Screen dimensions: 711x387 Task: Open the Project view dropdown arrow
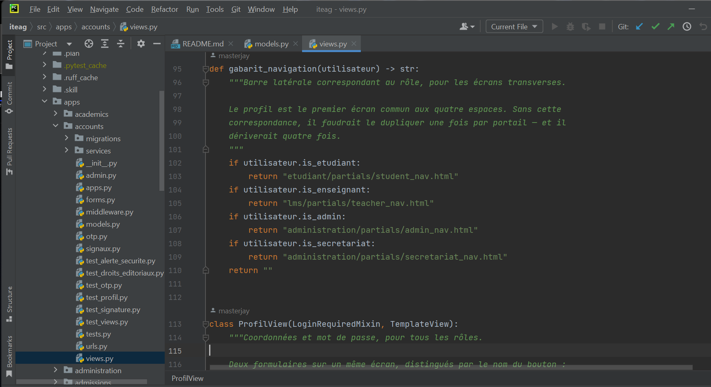(x=69, y=44)
